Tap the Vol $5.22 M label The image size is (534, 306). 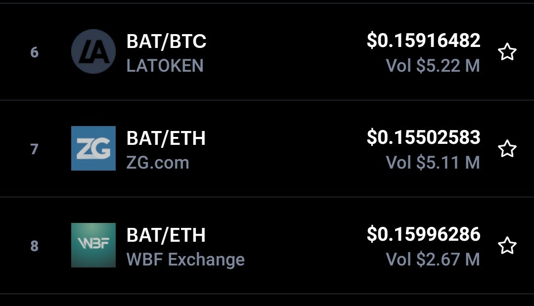[433, 66]
